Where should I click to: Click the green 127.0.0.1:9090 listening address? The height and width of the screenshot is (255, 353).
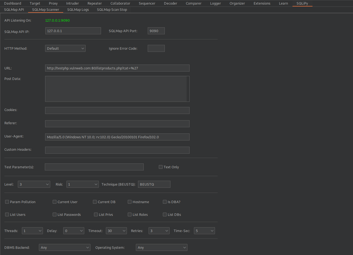[57, 21]
